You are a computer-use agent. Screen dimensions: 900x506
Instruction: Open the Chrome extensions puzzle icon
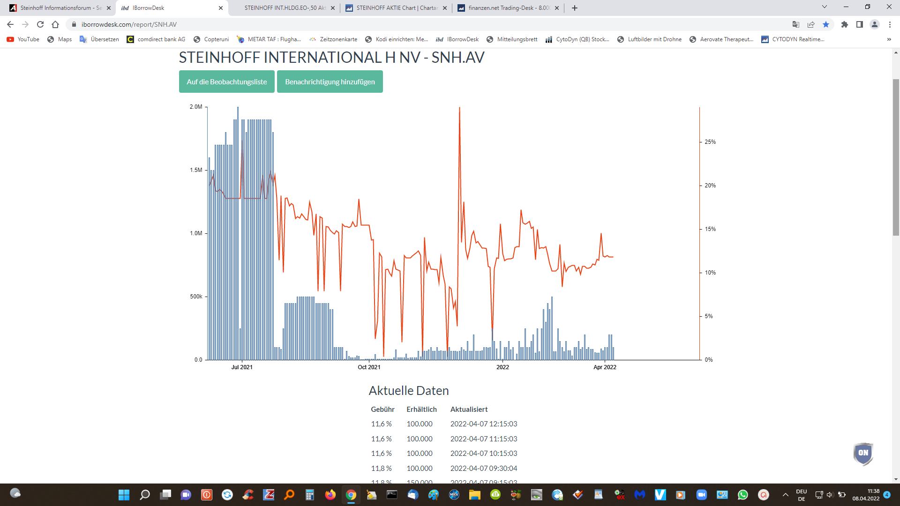click(845, 24)
